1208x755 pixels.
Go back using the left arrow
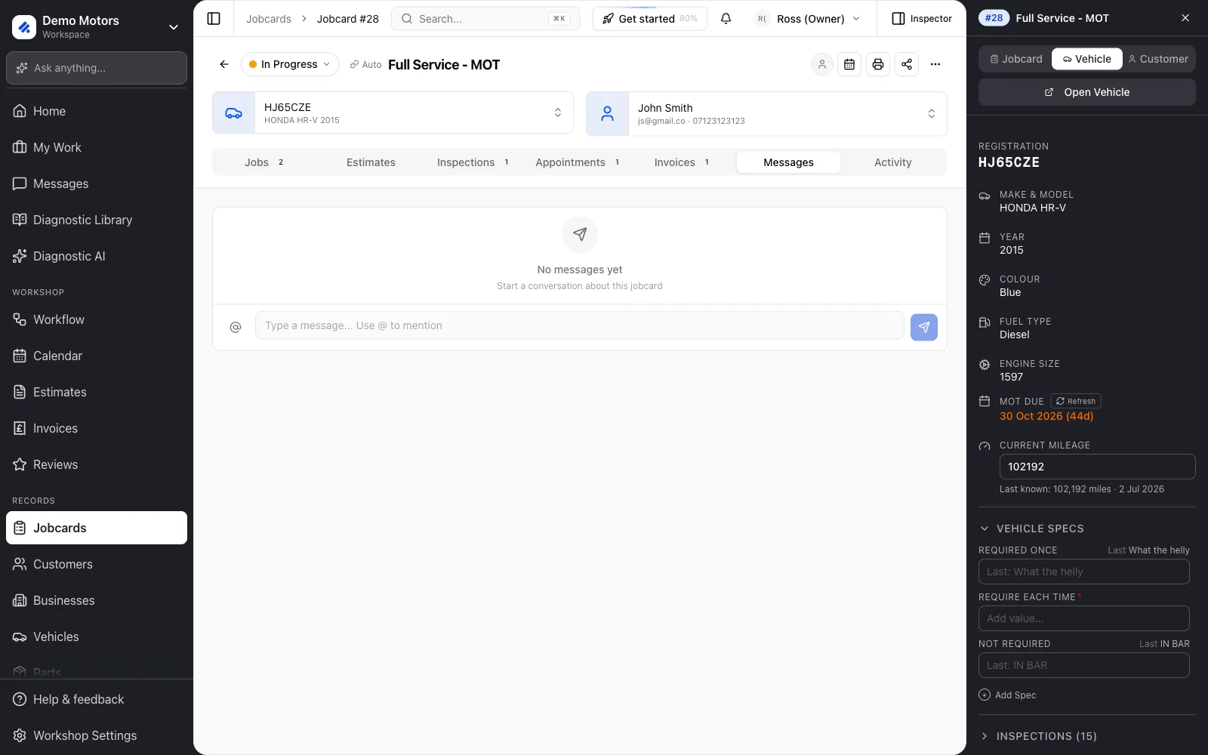point(224,65)
